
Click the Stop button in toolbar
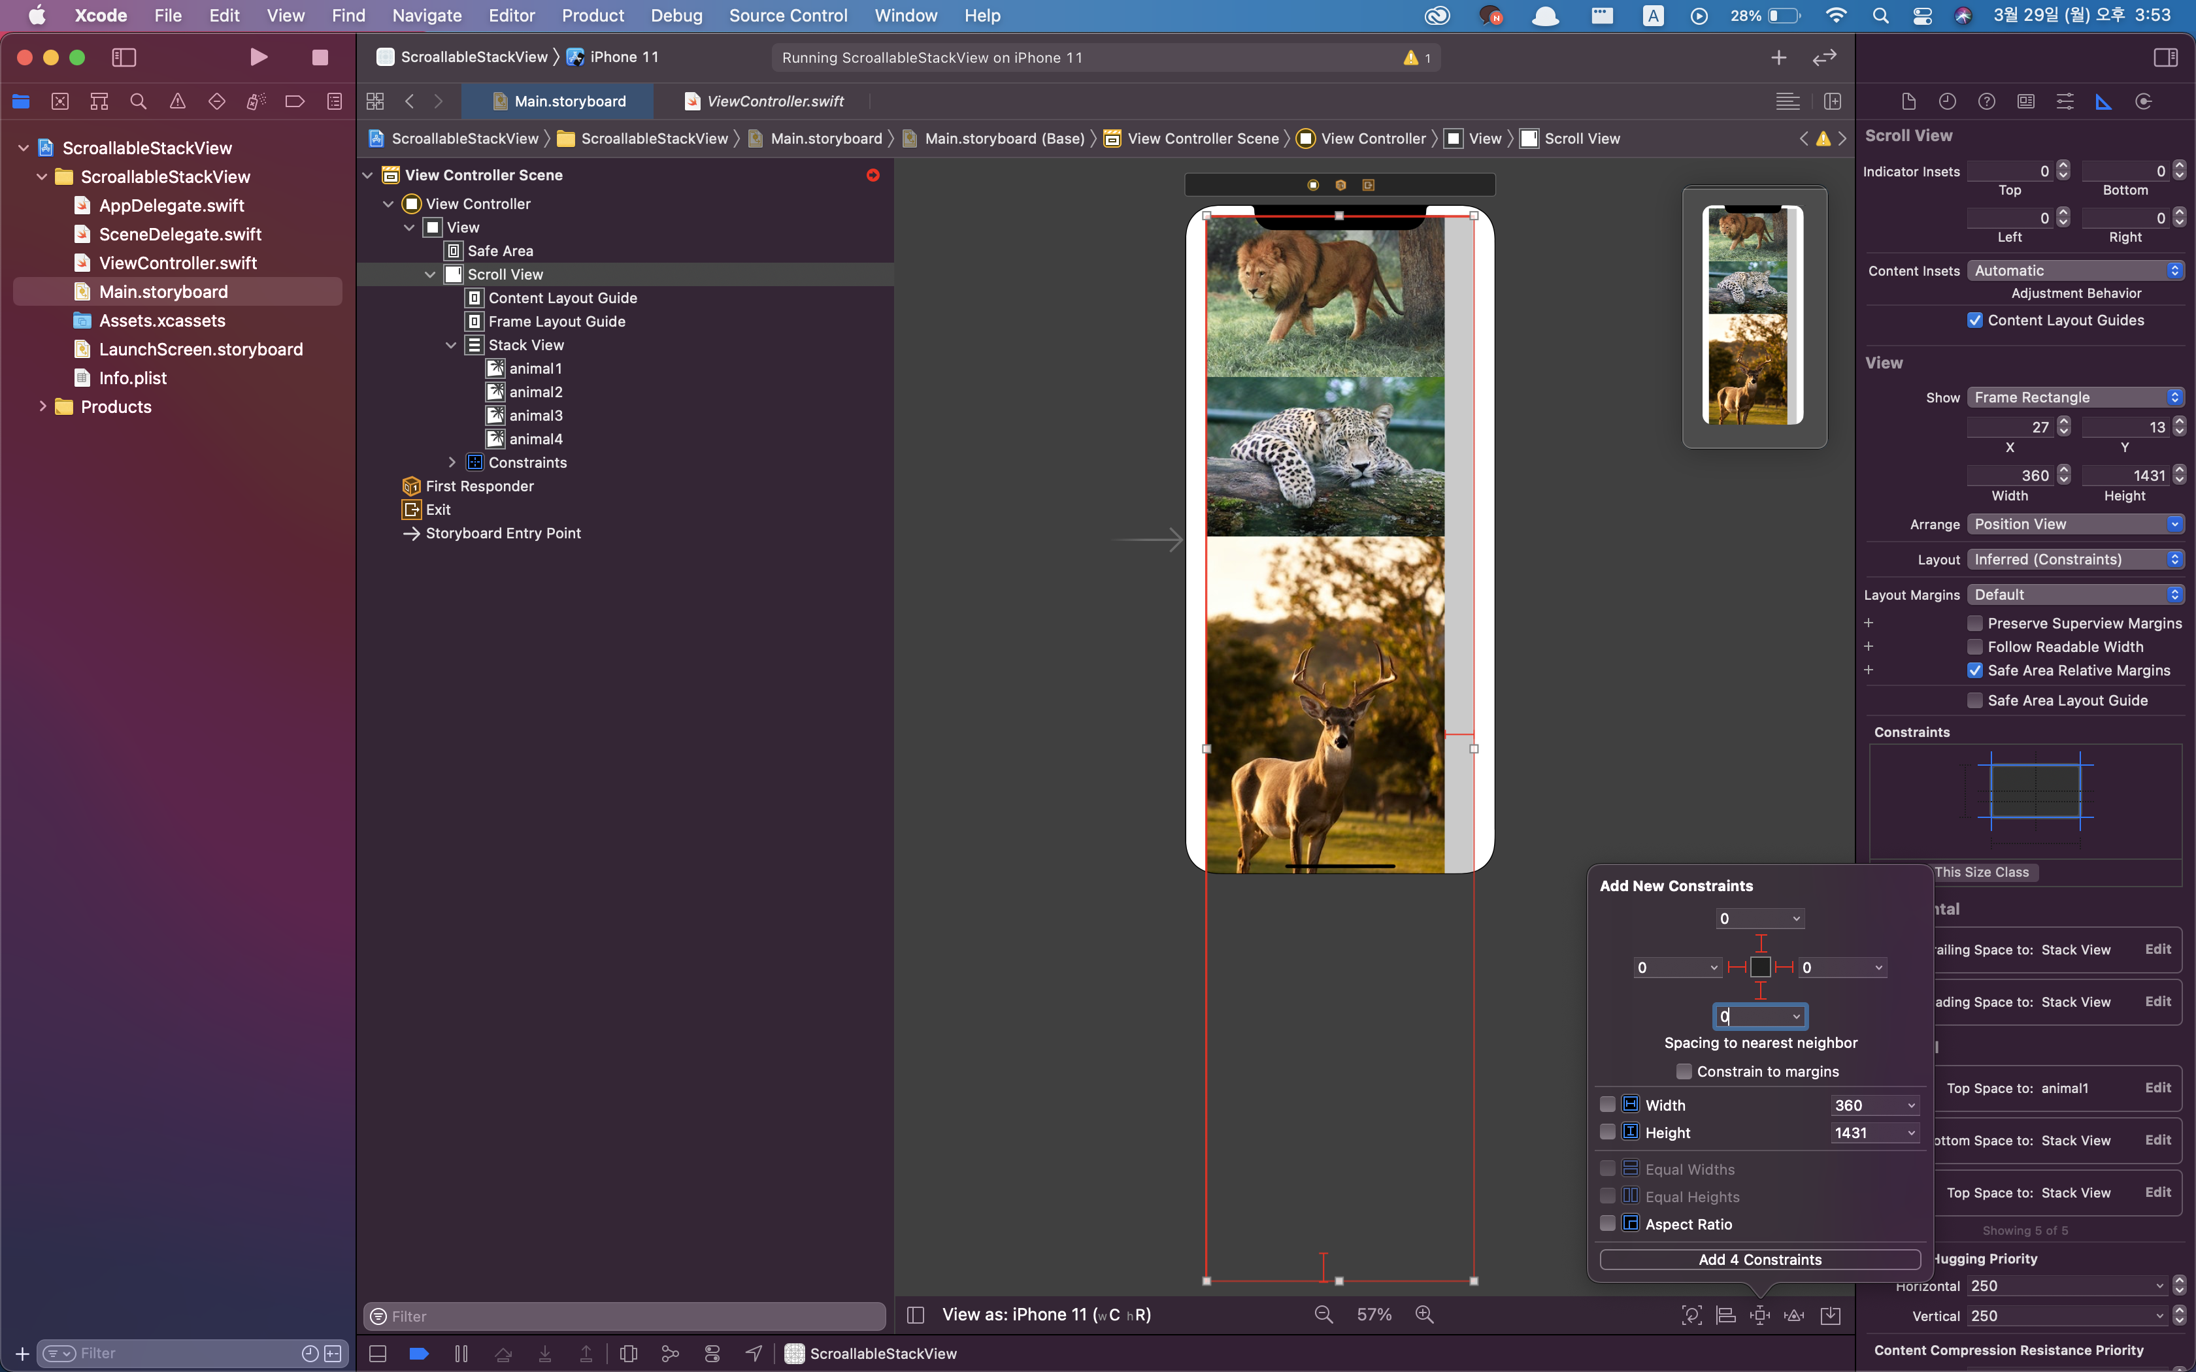point(320,57)
